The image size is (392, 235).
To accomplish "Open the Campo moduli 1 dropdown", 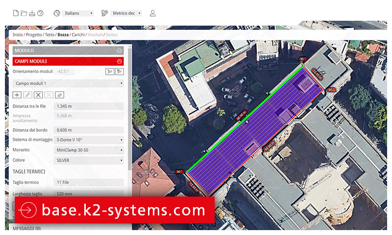I will [68, 83].
